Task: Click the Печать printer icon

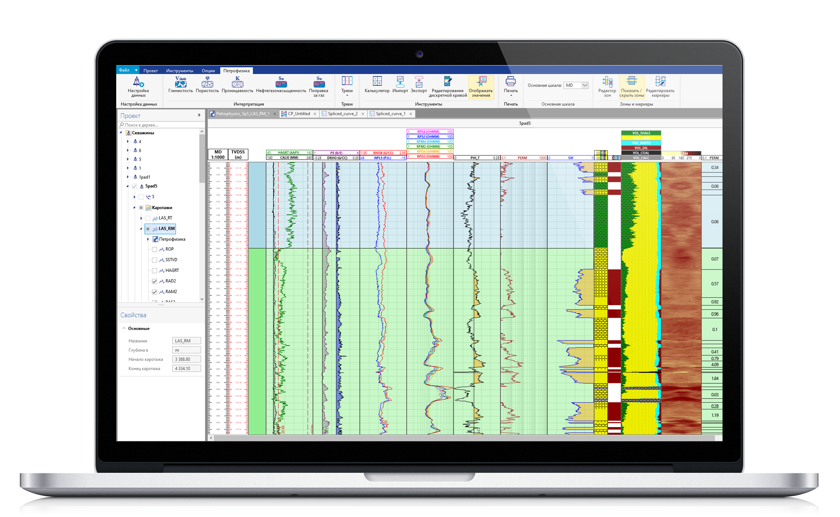Action: pyautogui.click(x=511, y=82)
